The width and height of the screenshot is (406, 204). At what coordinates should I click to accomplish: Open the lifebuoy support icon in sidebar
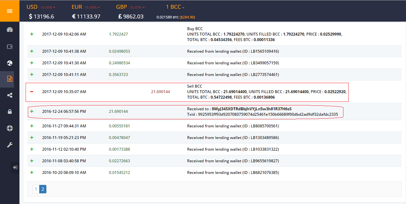[10, 128]
